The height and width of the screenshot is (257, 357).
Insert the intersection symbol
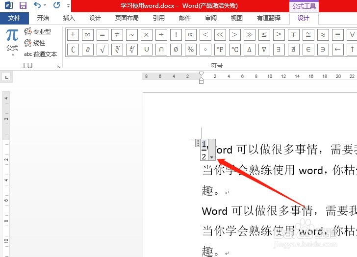[x=161, y=50]
